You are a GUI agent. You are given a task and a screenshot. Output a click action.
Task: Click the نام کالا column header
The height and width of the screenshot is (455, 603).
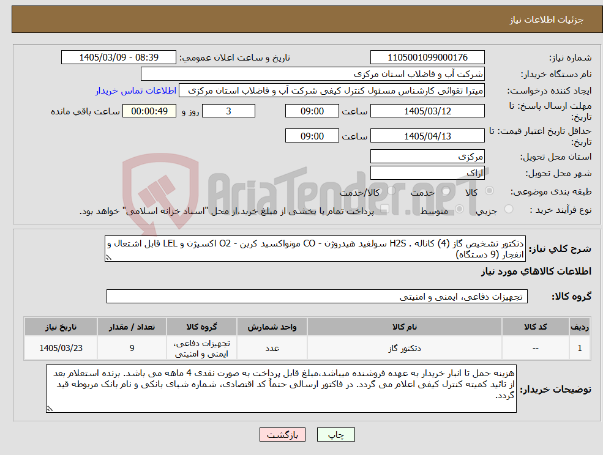[x=404, y=327]
